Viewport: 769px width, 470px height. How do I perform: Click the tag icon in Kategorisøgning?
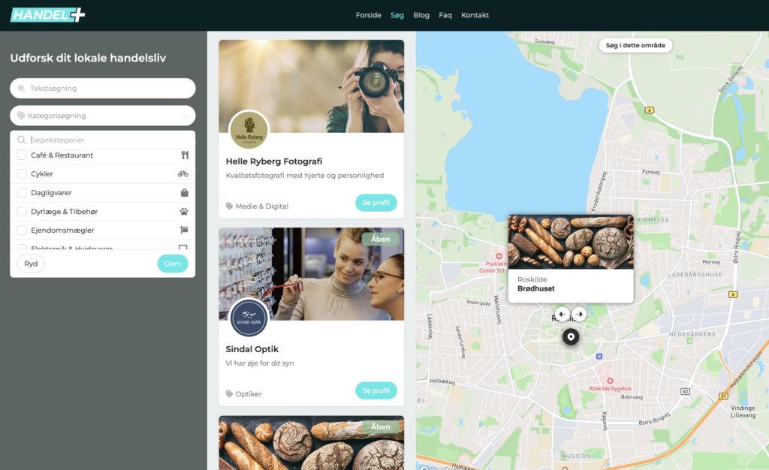coord(21,116)
